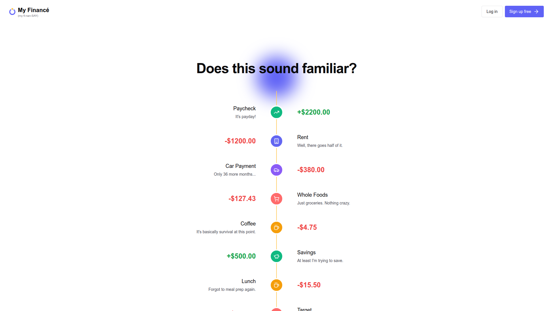Click the 'Forgot to meal prep again.' text

[232, 289]
